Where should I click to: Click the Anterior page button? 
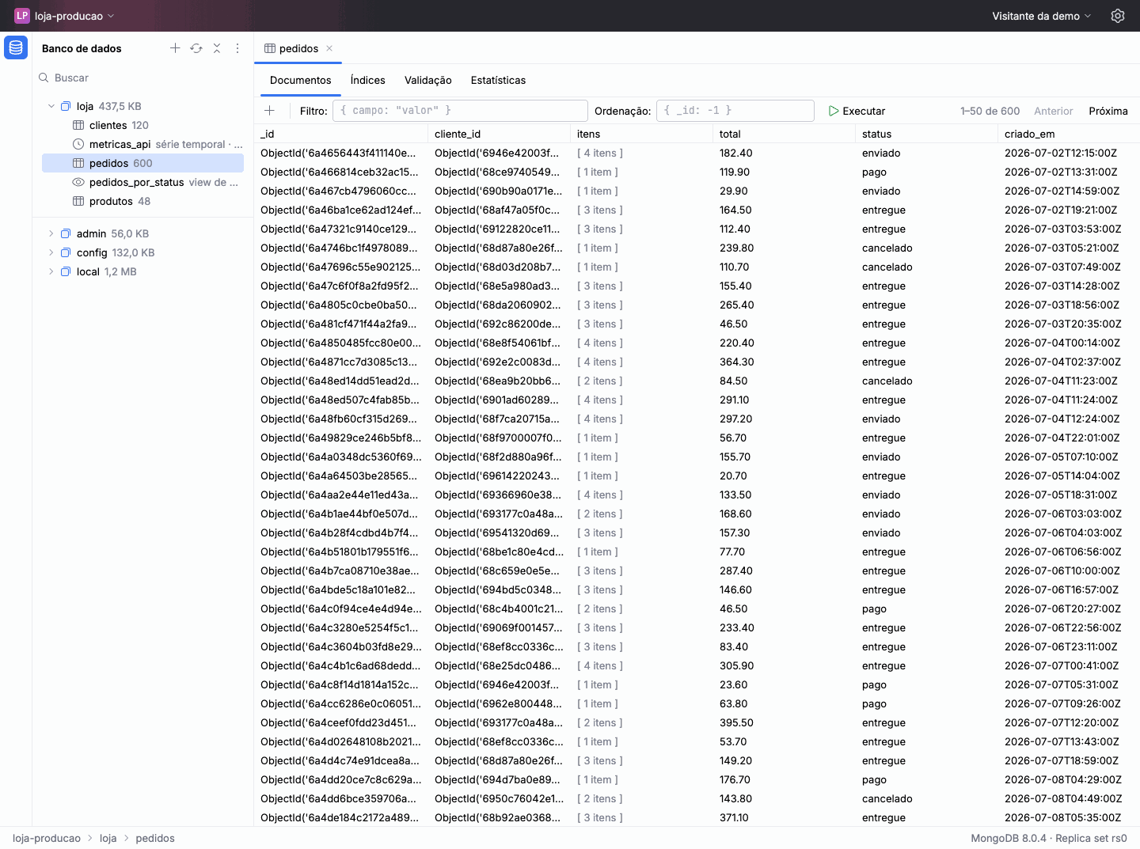tap(1054, 111)
